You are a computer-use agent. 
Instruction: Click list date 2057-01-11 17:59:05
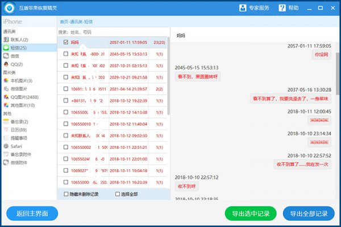click(128, 42)
